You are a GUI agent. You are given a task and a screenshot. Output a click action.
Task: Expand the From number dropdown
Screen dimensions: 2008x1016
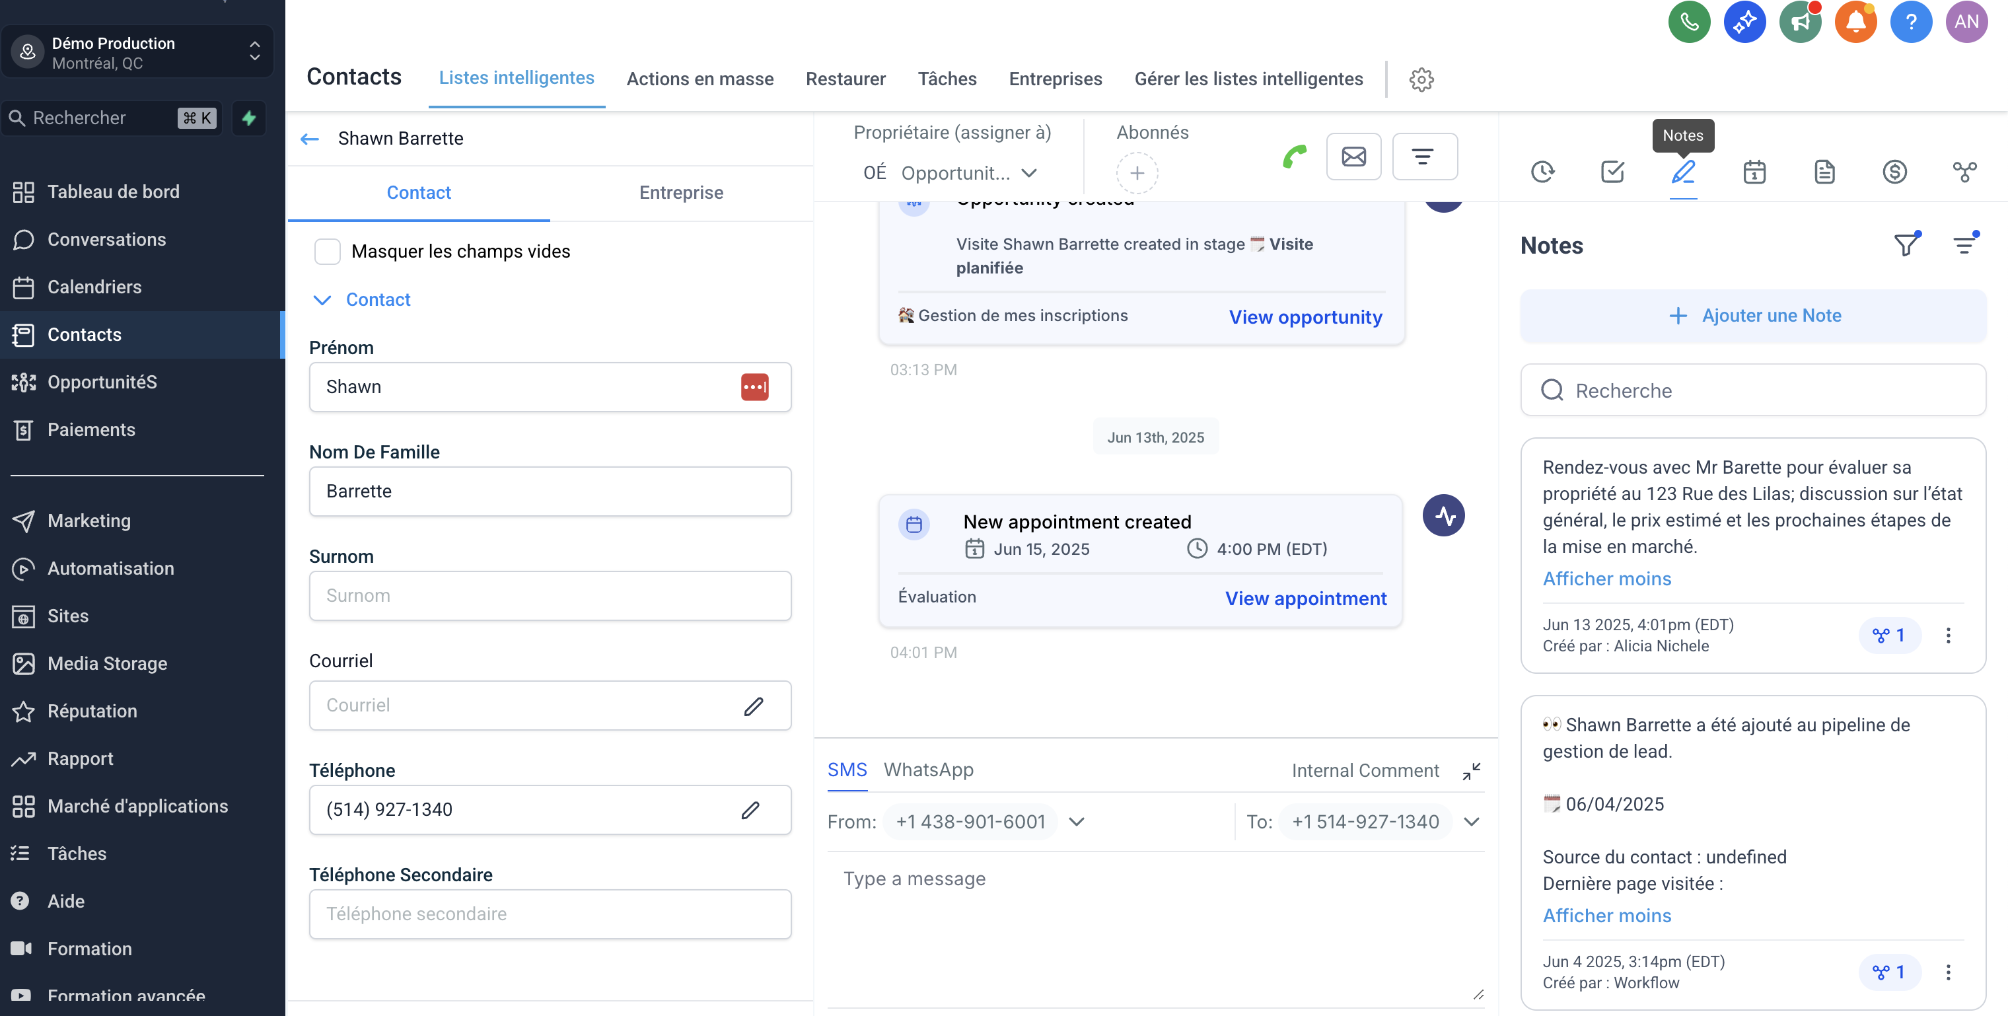point(1076,822)
